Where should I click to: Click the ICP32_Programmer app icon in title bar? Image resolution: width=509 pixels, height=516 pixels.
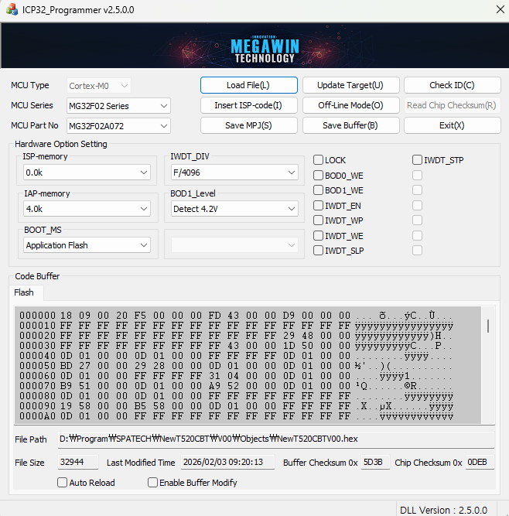[x=12, y=9]
